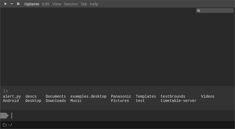
Task: Open the Help menu
Action: coord(94,4)
